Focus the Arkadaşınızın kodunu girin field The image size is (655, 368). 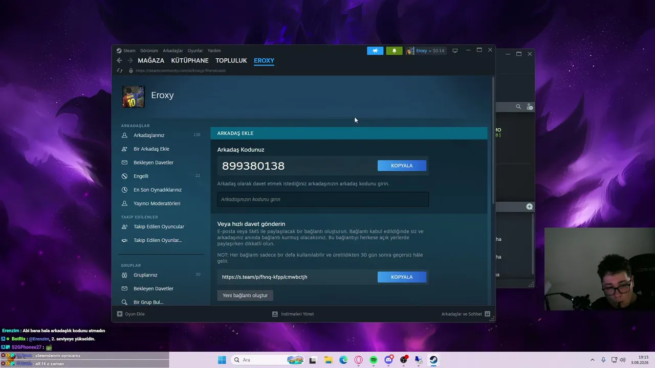coord(323,199)
